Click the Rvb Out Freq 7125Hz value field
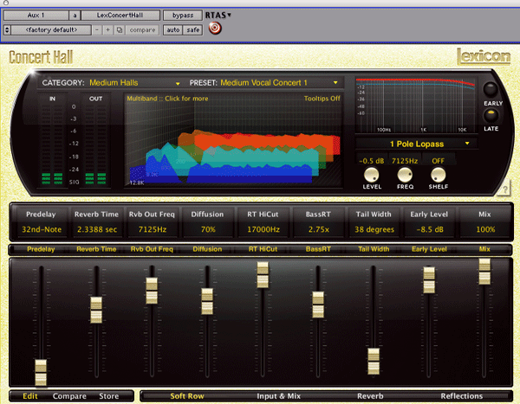Screen dimensions: 520x404 [153, 229]
